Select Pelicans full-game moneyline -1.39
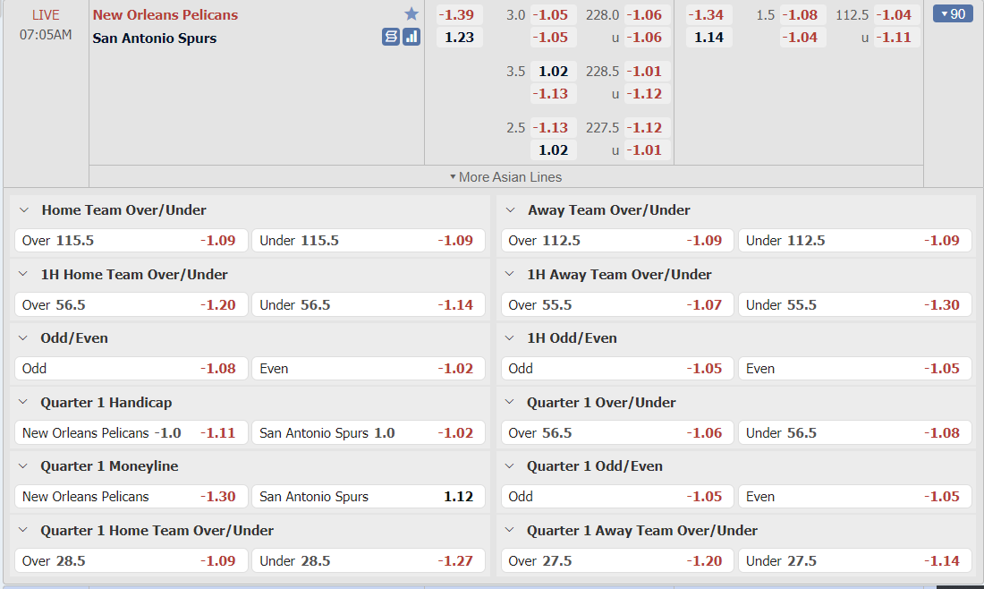 pyautogui.click(x=459, y=14)
